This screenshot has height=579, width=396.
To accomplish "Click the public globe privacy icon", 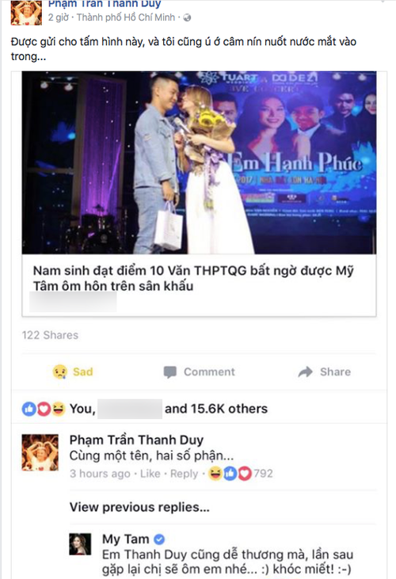I will click(187, 17).
